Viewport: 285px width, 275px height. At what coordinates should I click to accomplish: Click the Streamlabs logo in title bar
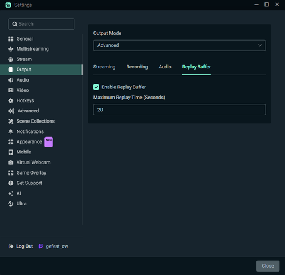click(x=8, y=5)
